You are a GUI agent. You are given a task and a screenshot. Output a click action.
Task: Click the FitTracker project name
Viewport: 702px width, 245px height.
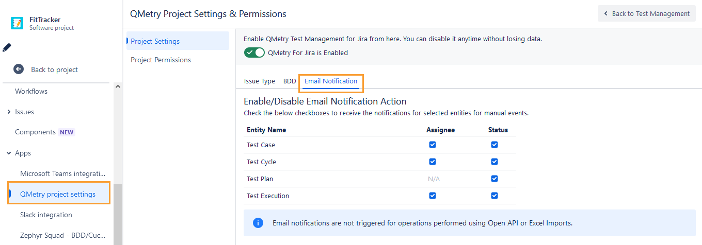(x=45, y=20)
